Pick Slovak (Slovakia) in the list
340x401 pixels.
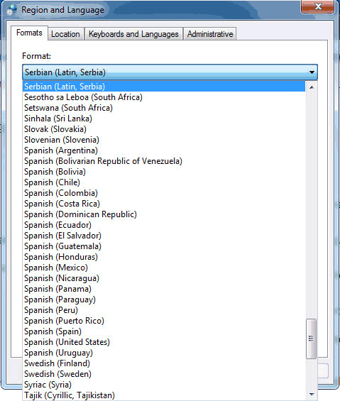(164, 129)
